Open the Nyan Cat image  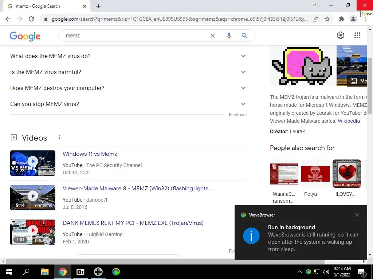[302, 65]
